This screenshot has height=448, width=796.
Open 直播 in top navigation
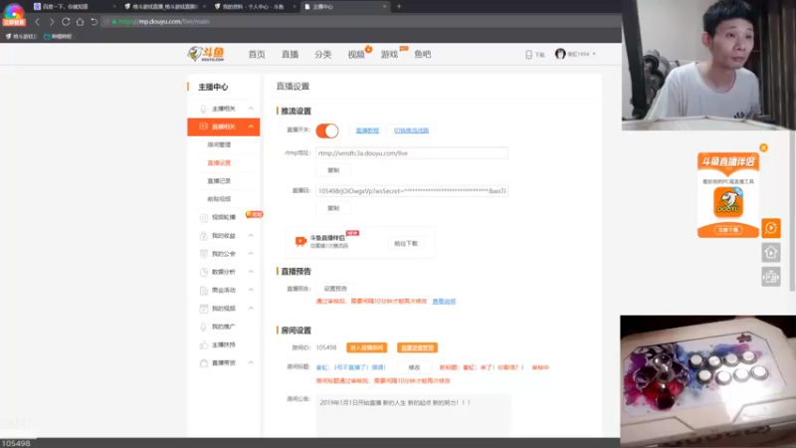[x=290, y=55]
